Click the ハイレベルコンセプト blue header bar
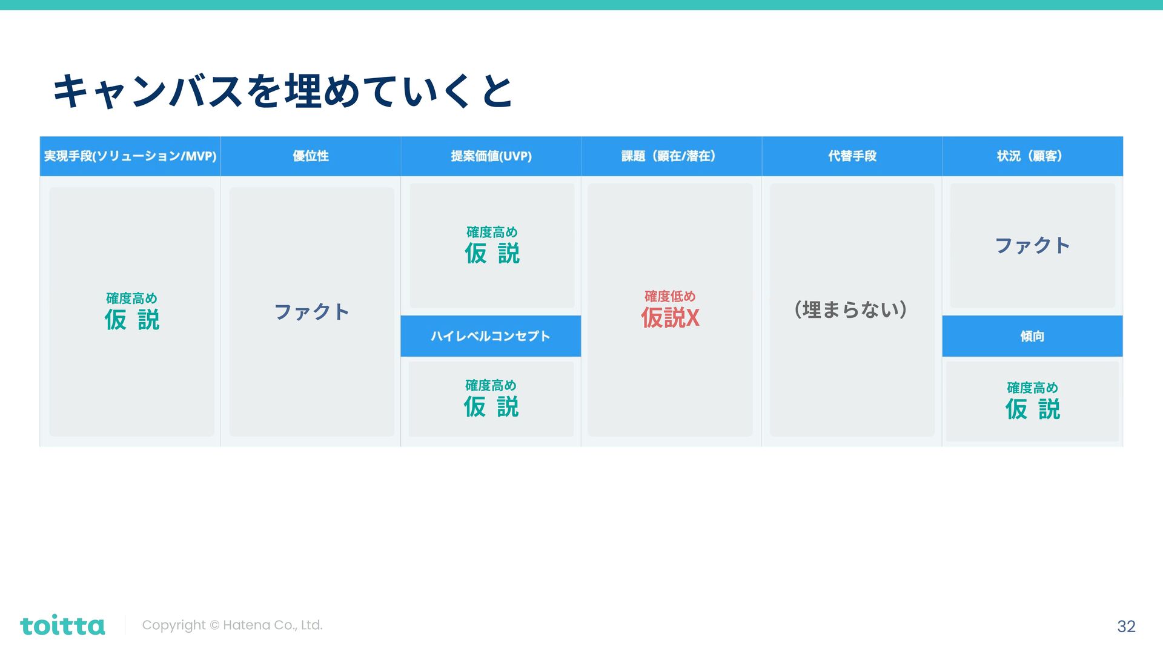The height and width of the screenshot is (654, 1163). 491,336
